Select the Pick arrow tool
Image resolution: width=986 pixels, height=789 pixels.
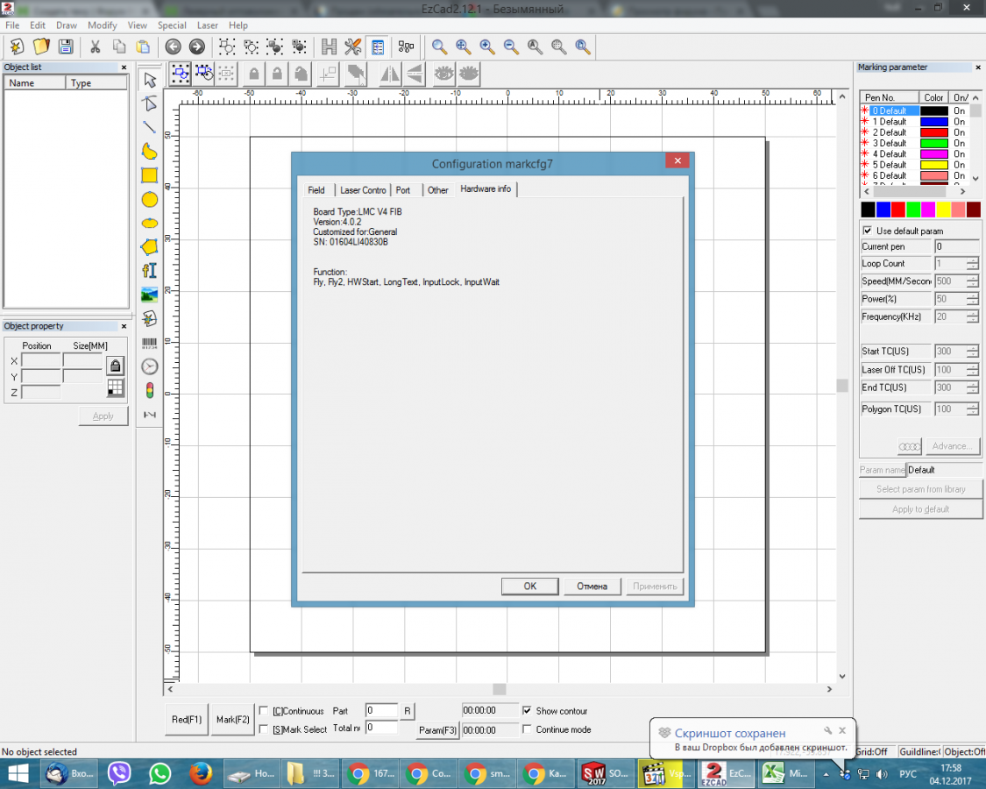150,81
